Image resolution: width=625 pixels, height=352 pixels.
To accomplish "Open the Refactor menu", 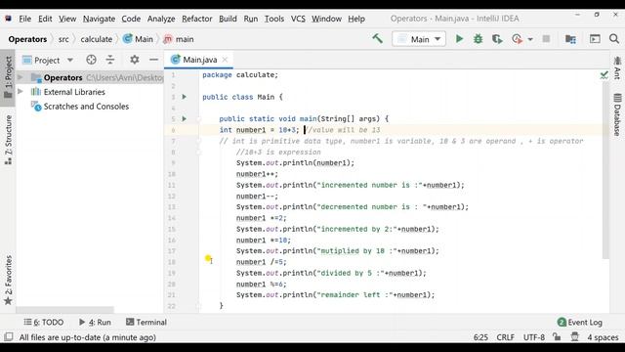I will (197, 19).
